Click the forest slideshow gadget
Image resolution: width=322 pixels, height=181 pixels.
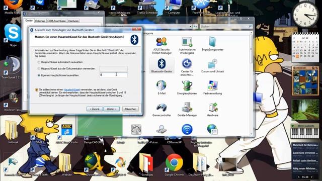pos(305,110)
